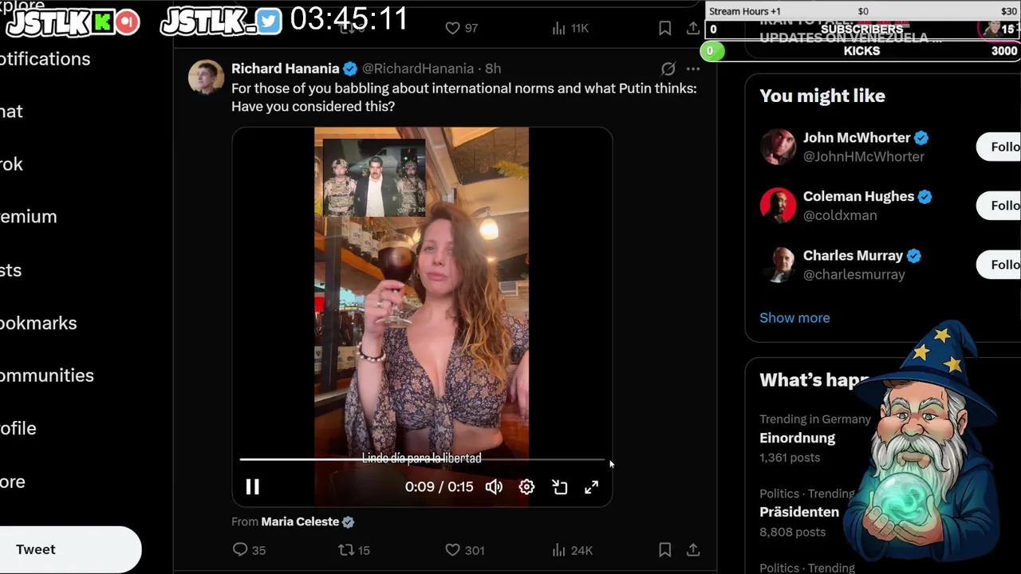Open the @RichardHanania handle
The image size is (1021, 574).
(418, 69)
